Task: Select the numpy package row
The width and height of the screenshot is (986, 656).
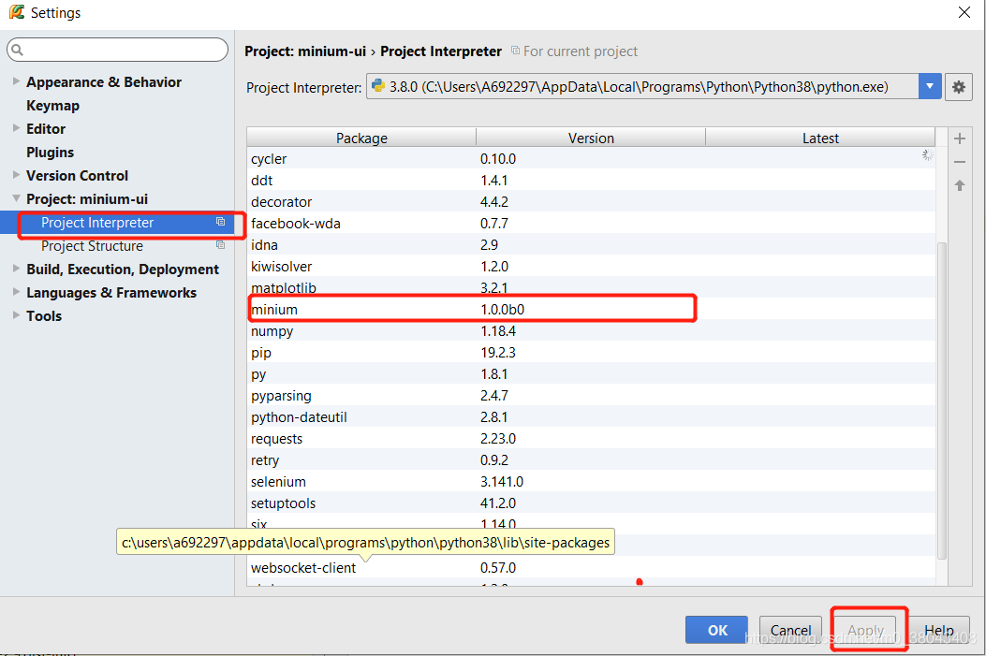Action: pos(591,330)
